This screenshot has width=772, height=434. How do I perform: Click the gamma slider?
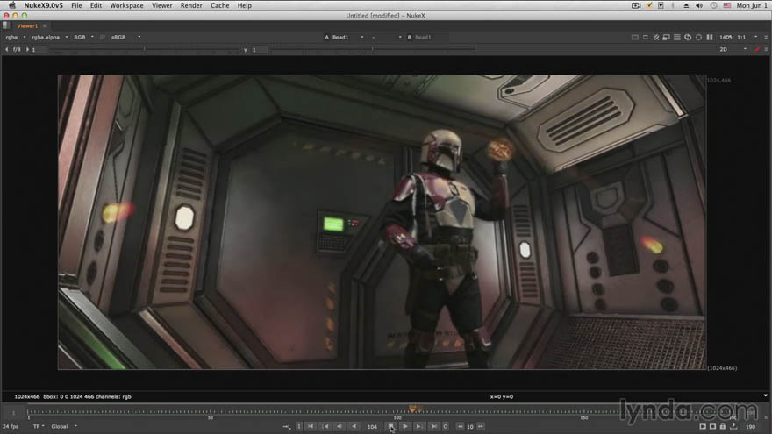[373, 50]
